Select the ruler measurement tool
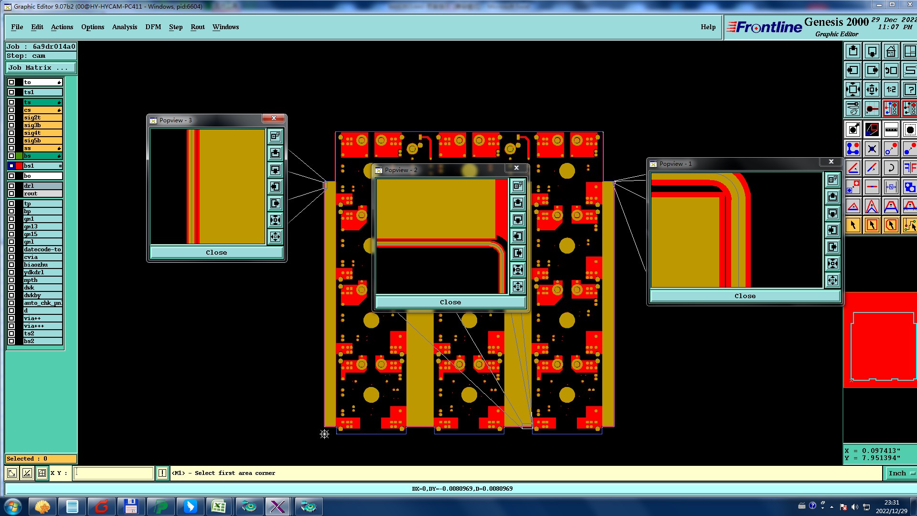Screen dimensions: 917x516 click(891, 129)
